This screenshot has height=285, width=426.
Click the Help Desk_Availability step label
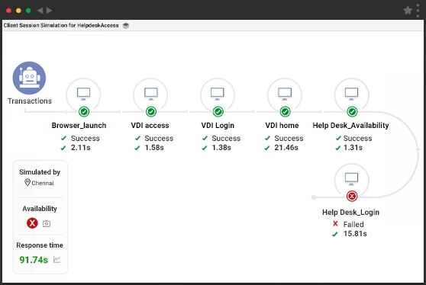point(350,126)
